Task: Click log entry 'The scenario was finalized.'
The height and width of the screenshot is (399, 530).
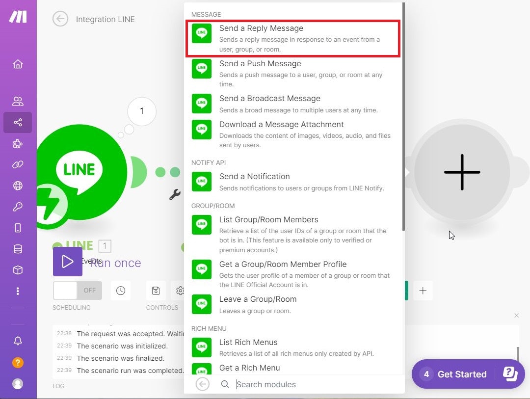Action: (x=120, y=358)
